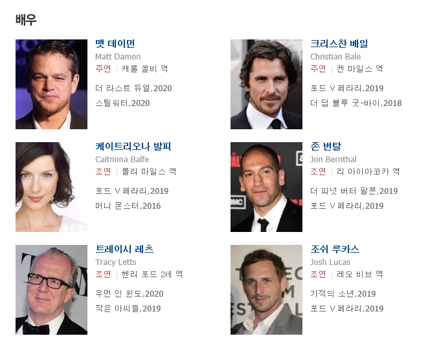
Task: Open Jon Bernthal's profile photo
Action: (x=266, y=187)
